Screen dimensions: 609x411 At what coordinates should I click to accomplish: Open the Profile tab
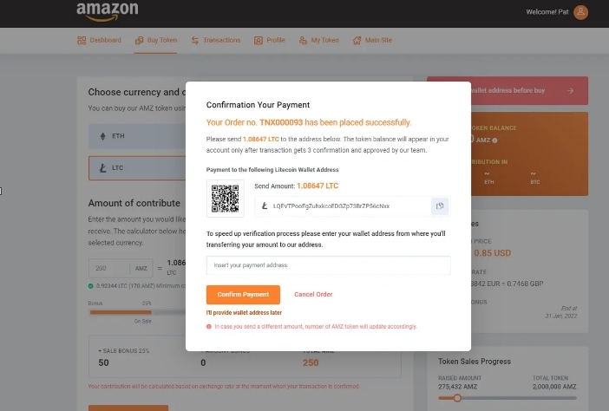pyautogui.click(x=270, y=41)
